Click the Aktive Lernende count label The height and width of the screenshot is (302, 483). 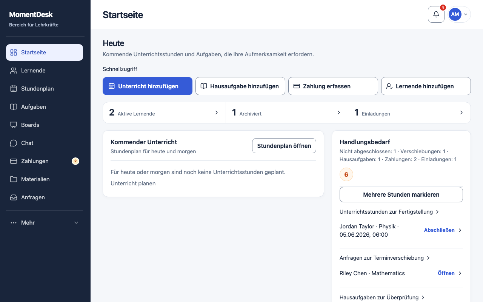coord(136,114)
